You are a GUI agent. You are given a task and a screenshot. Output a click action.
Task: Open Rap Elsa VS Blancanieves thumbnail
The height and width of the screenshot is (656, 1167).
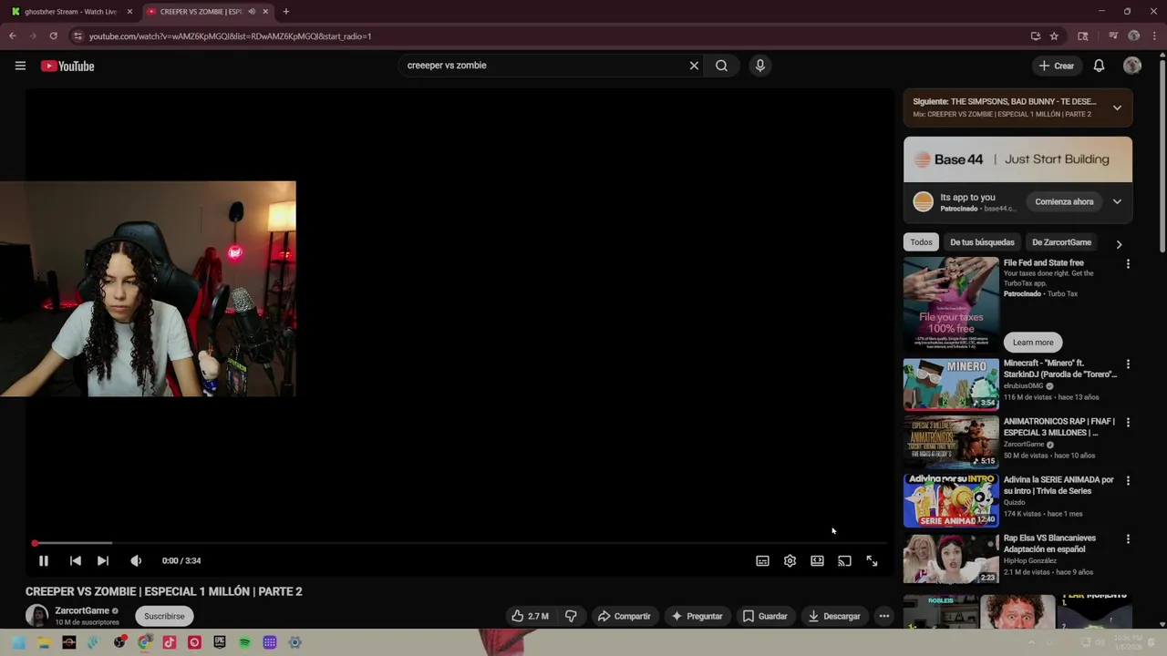pyautogui.click(x=951, y=559)
